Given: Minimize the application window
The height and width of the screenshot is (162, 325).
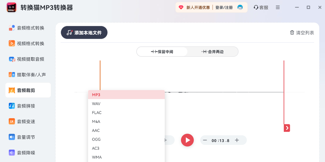Looking at the screenshot, I should click(297, 7).
